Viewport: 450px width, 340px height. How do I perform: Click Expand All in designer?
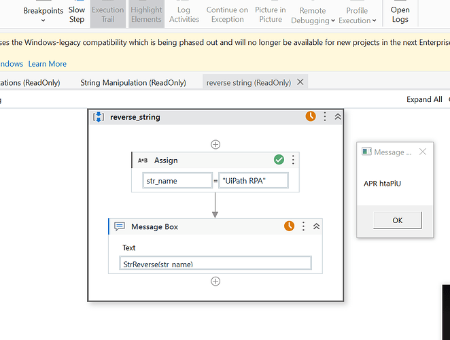[x=424, y=99]
